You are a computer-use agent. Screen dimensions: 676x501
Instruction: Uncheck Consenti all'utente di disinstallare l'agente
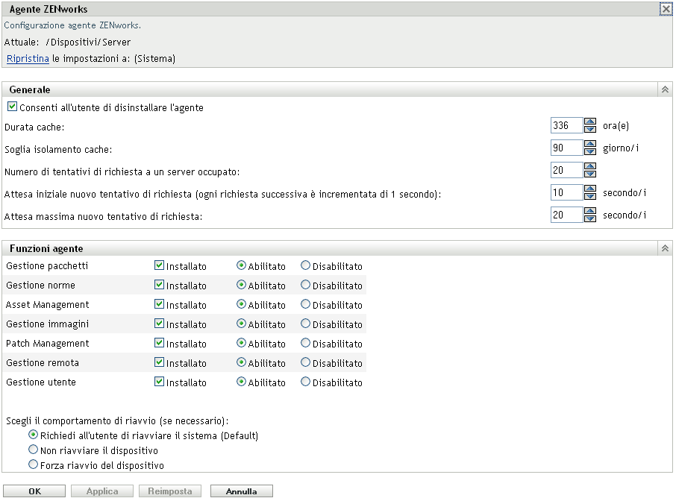pos(12,107)
